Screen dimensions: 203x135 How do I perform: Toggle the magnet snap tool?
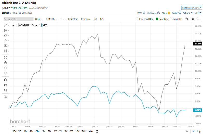point(5,58)
